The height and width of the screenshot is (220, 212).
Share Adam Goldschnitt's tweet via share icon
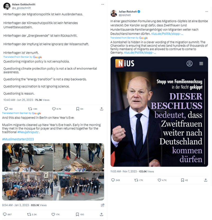pos(102,109)
